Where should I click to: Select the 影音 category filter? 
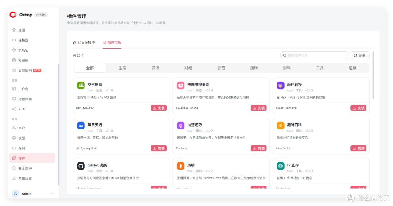tap(221, 68)
